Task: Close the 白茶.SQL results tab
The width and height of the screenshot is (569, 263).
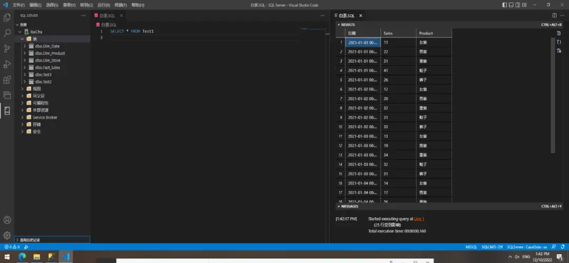Action: pos(361,16)
